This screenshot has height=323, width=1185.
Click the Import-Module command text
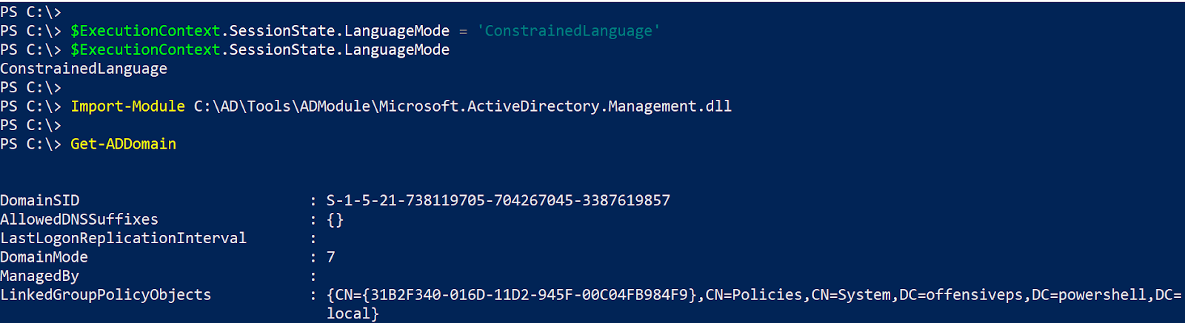127,106
